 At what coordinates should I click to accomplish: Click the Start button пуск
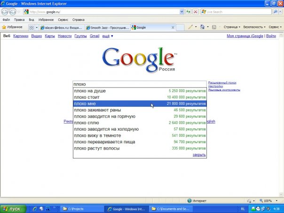tap(13, 208)
